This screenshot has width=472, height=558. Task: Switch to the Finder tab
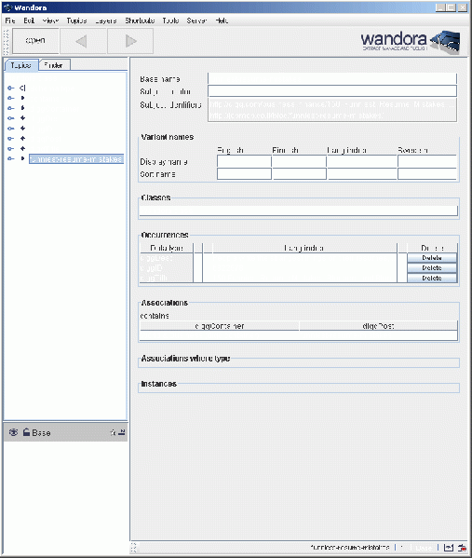(54, 65)
